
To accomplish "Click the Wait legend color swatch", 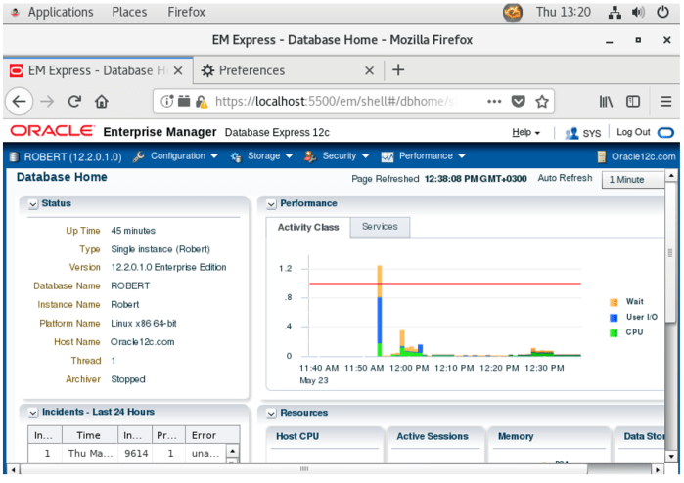I will (614, 302).
